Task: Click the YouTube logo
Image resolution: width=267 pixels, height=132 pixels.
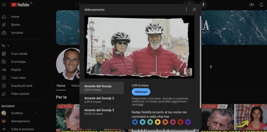Action: (20, 5)
